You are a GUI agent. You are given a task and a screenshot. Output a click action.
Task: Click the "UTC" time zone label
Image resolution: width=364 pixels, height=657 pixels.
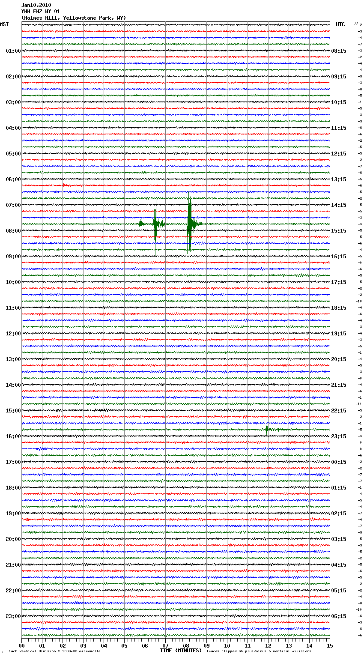coord(340,24)
